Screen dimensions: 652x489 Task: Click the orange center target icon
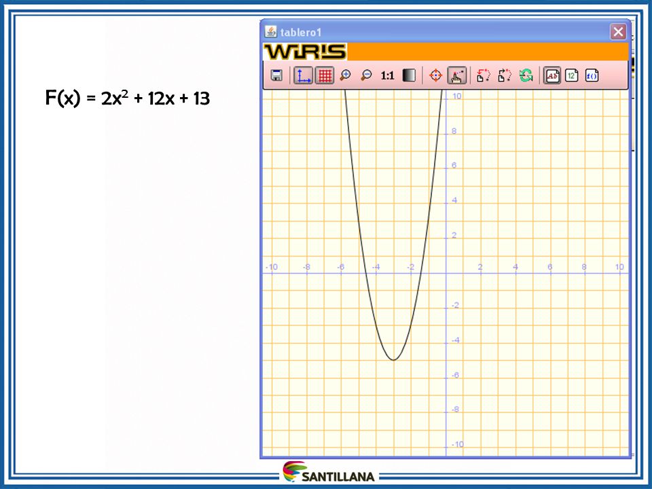(435, 75)
